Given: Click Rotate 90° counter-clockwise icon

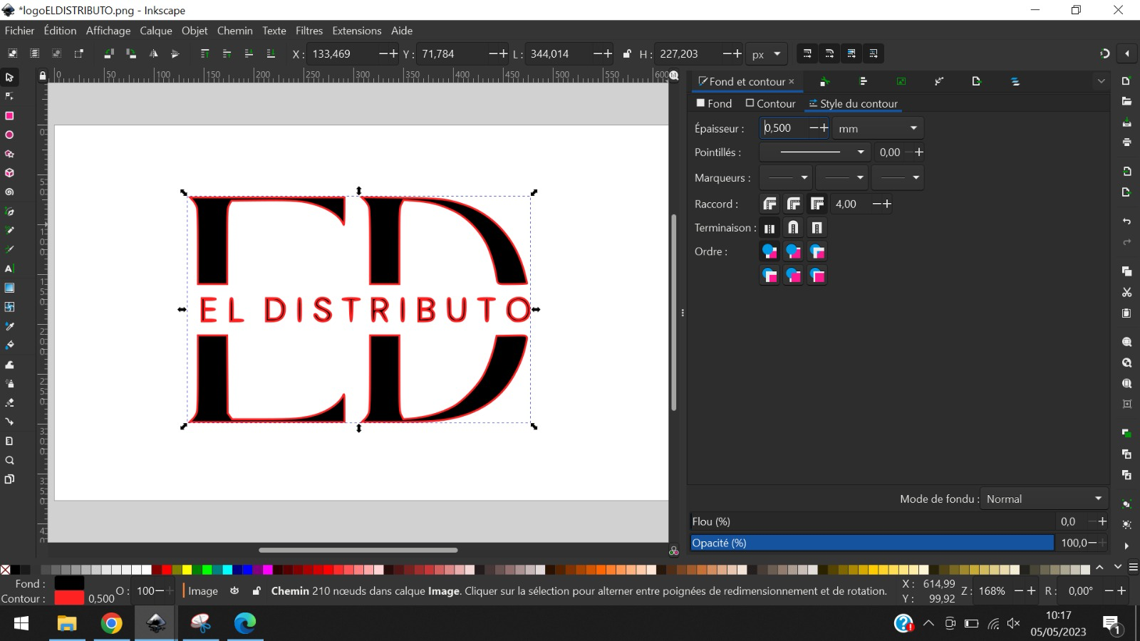Looking at the screenshot, I should (108, 53).
